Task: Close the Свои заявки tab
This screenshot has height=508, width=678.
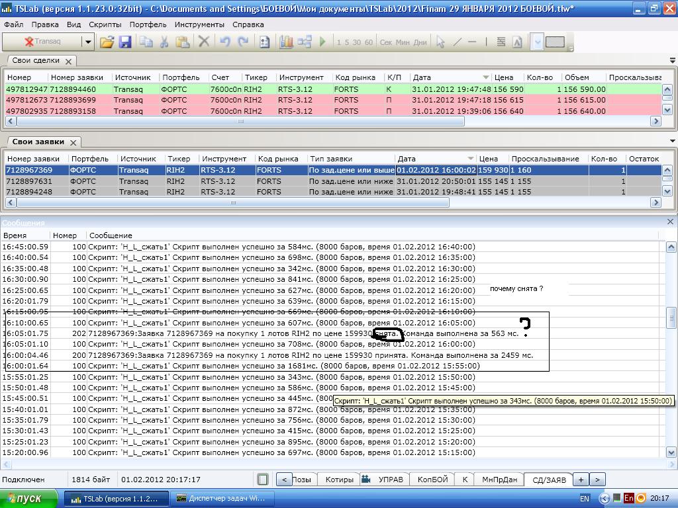Action: click(x=73, y=142)
